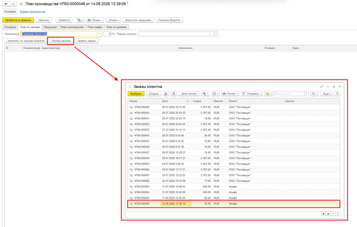Open the Еще menu dropdown
Image resolution: width=357 pixels, height=227 pixels.
coord(327,93)
